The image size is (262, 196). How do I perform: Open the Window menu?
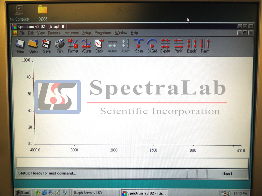click(121, 33)
